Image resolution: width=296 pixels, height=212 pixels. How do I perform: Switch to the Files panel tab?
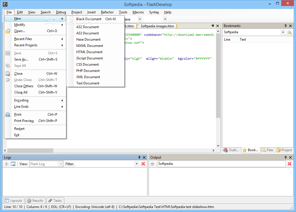[268, 150]
